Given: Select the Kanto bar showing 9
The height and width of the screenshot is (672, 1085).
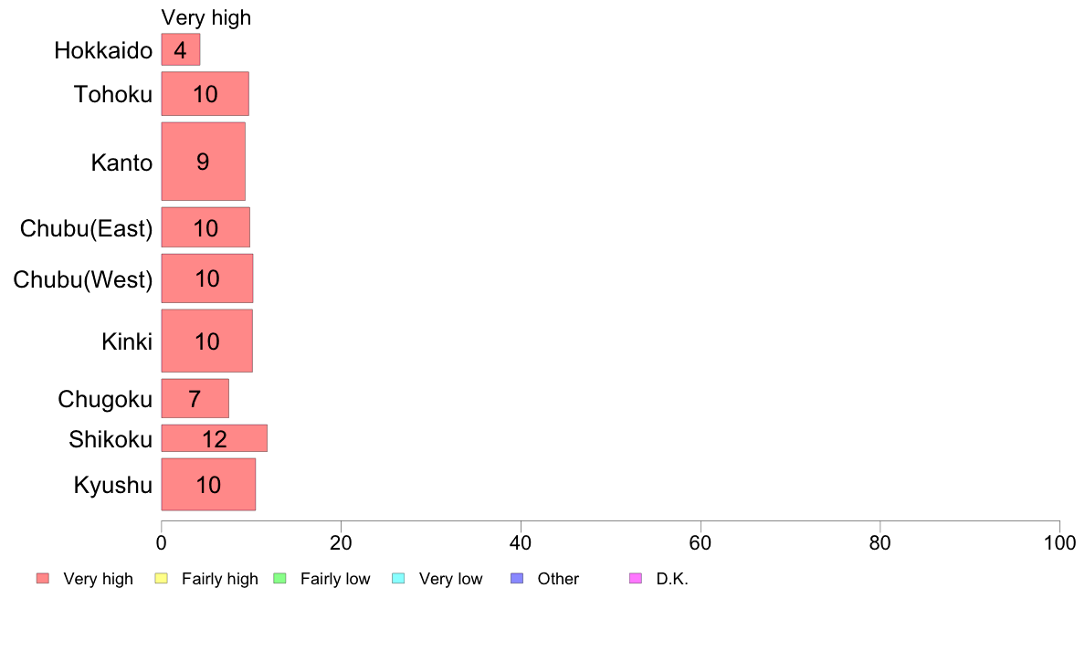Looking at the screenshot, I should [204, 162].
